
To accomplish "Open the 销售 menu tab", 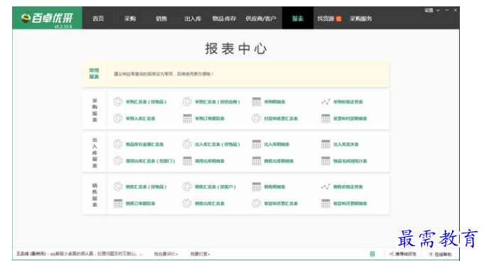I will click(161, 18).
